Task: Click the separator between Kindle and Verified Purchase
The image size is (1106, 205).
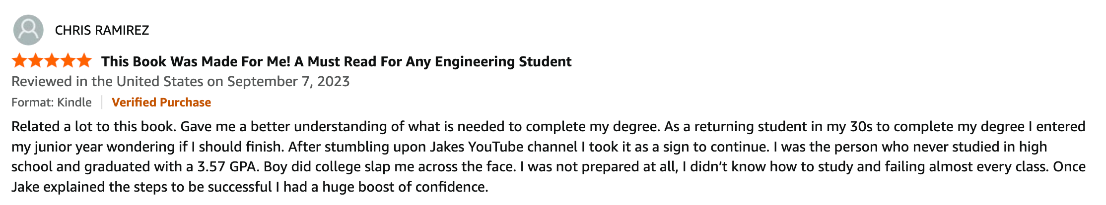Action: (102, 102)
